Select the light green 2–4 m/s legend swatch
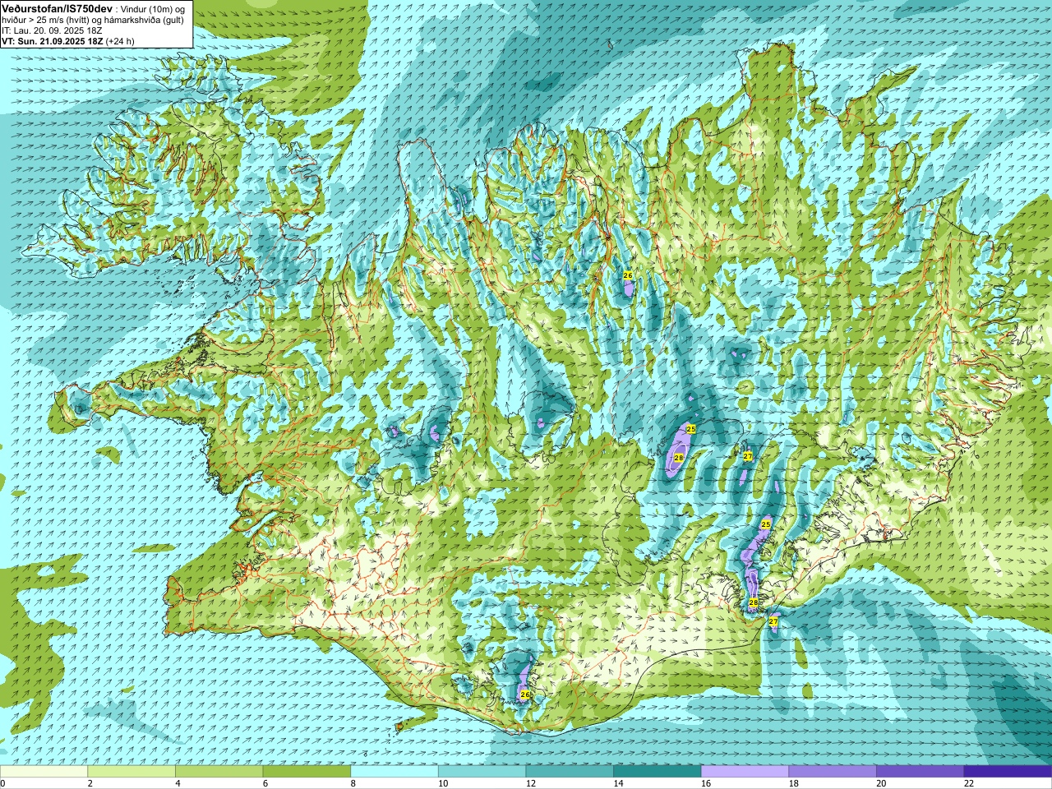The width and height of the screenshot is (1052, 789). pos(131,772)
